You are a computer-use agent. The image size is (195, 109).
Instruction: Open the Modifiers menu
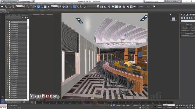(33, 4)
